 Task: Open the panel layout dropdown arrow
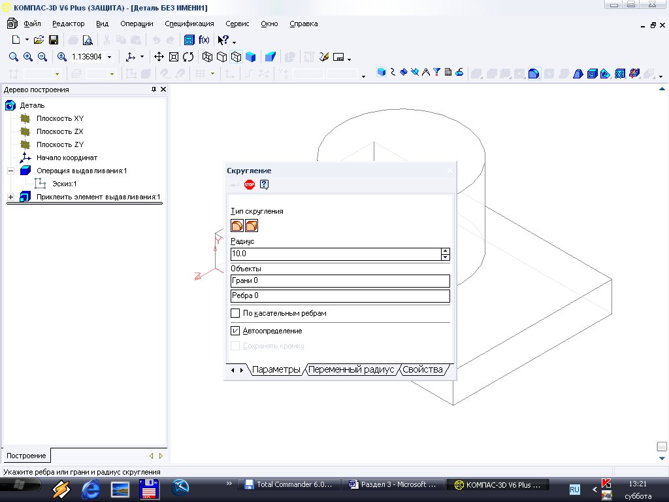coord(349,58)
